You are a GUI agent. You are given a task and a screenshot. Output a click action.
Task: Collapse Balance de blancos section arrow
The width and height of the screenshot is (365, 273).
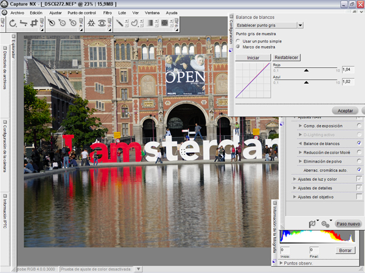click(x=301, y=143)
